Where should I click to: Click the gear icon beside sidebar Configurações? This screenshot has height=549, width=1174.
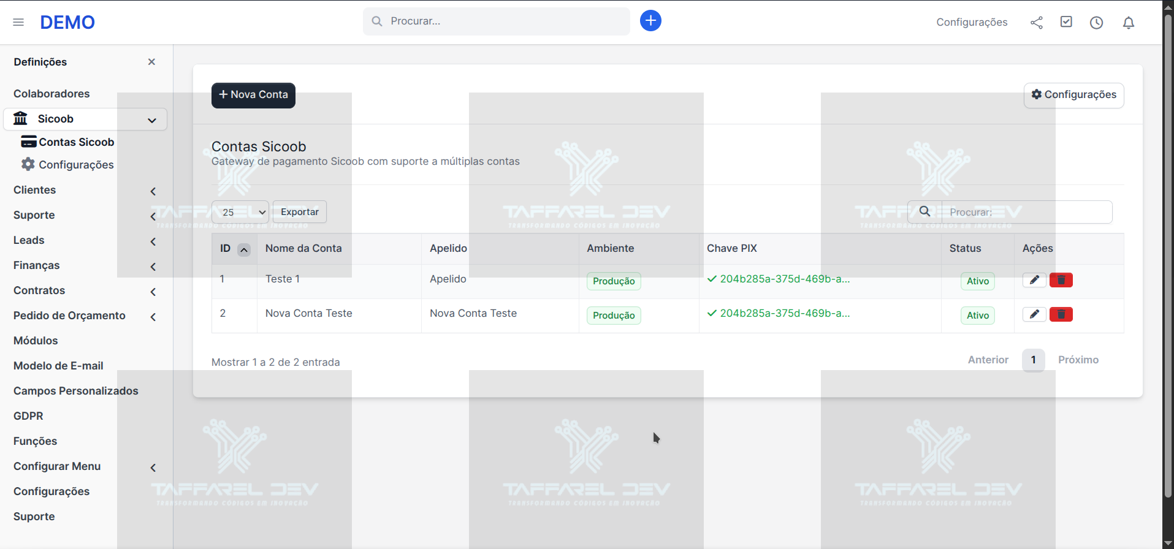[28, 164]
